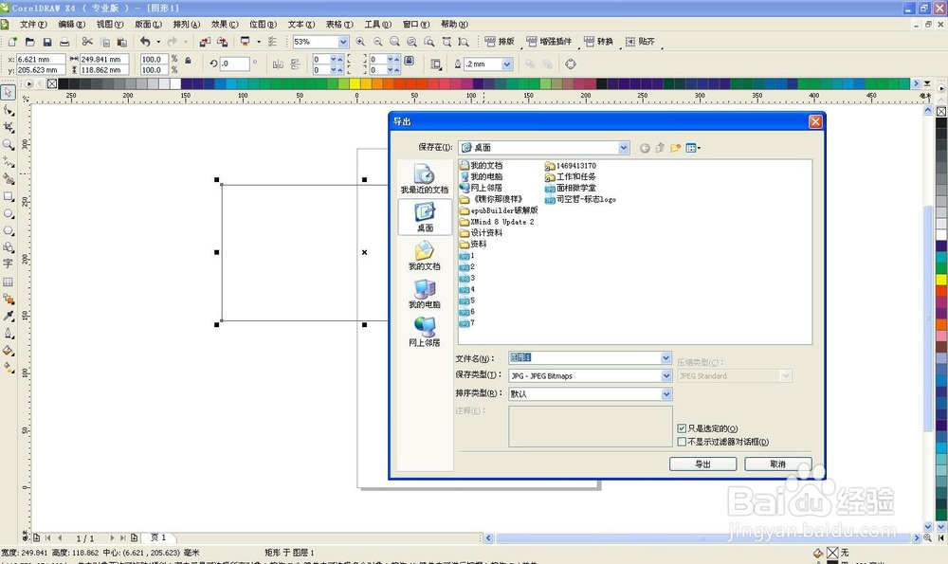Screen dimensions: 948x564
Task: Select 工作和任务 folder in file list
Action: coord(570,176)
